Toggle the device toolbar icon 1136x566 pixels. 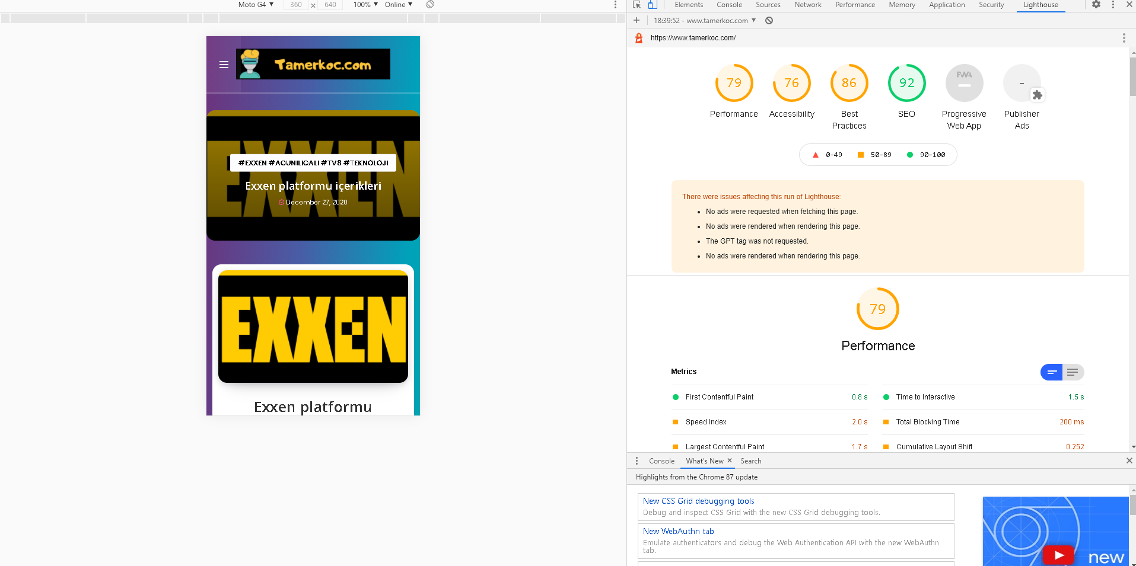[652, 5]
